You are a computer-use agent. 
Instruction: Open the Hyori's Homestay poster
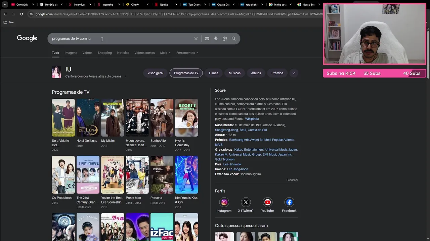click(186, 117)
